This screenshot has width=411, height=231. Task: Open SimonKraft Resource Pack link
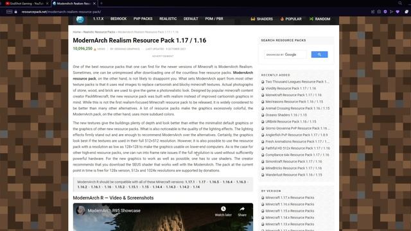[x=293, y=162]
